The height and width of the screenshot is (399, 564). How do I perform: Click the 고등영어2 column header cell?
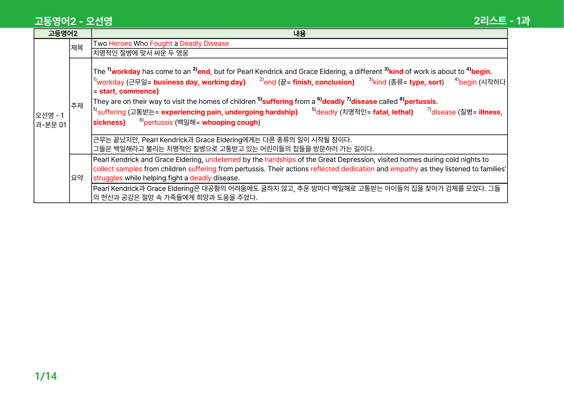pos(63,34)
